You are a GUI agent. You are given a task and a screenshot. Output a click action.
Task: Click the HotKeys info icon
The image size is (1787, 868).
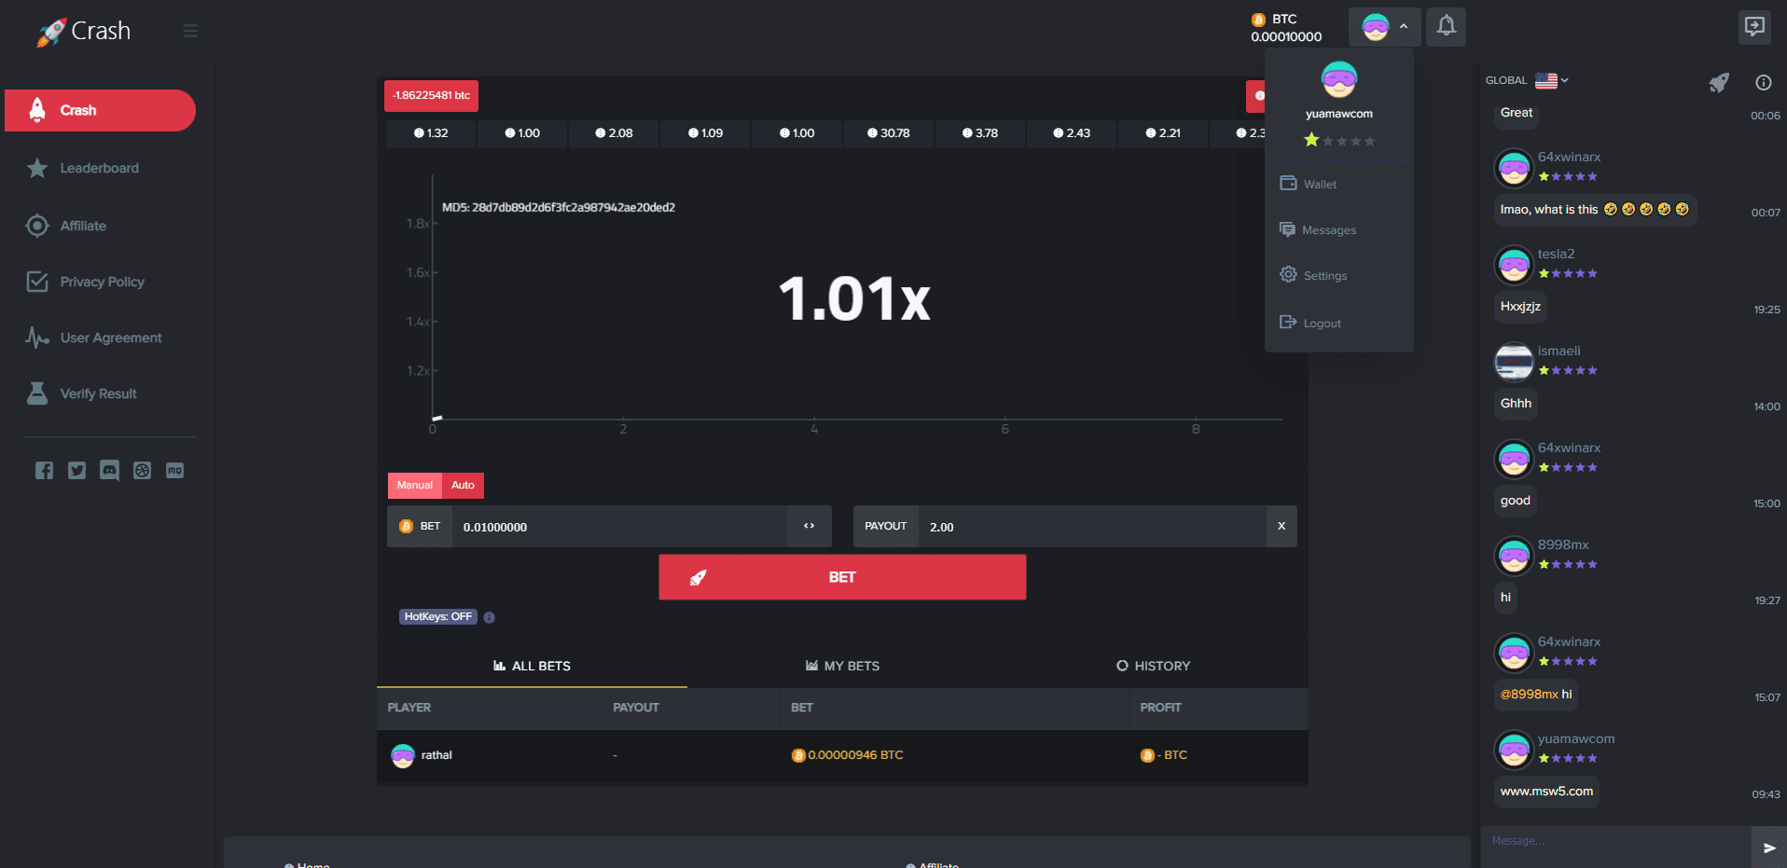point(490,617)
